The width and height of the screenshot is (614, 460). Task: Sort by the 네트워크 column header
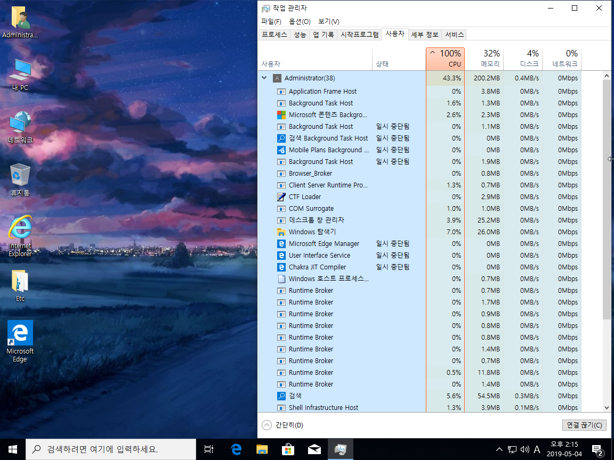(x=562, y=59)
